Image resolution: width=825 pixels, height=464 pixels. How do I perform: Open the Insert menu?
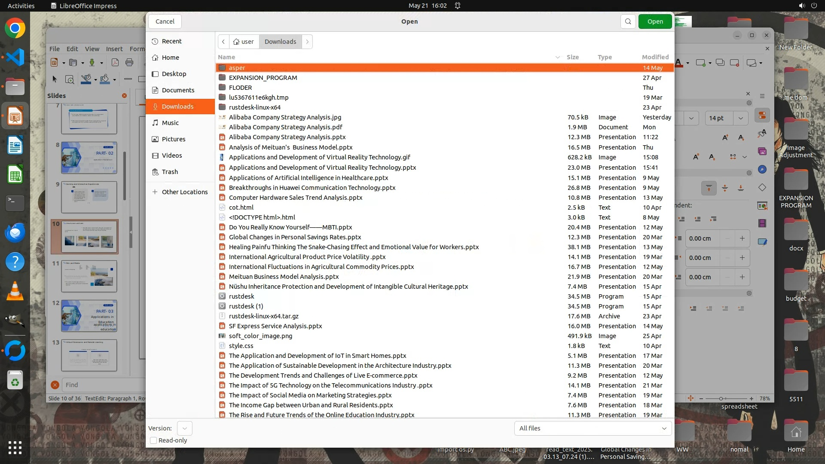coord(114,49)
